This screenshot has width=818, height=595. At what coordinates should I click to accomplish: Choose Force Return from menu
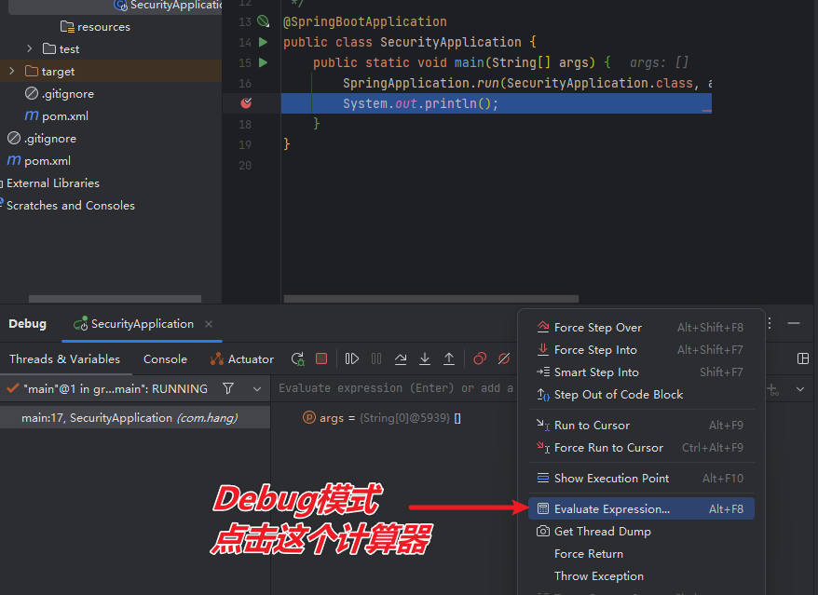click(x=641, y=554)
